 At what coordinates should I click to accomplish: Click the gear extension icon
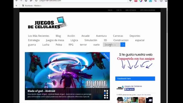146,1
